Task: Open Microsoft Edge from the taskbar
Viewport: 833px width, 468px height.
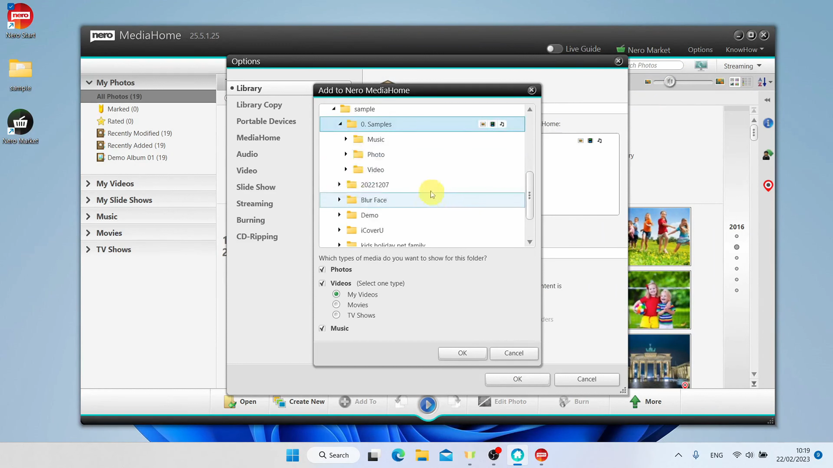Action: (398, 455)
